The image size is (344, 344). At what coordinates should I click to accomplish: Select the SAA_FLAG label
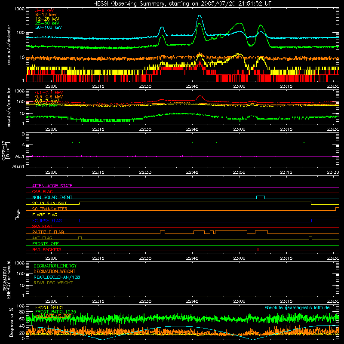[42, 226]
